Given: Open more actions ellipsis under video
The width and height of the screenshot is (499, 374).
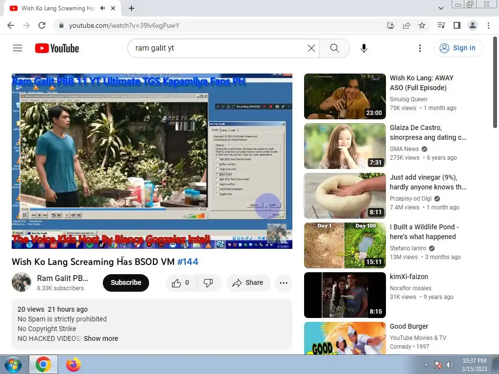Looking at the screenshot, I should [x=284, y=283].
